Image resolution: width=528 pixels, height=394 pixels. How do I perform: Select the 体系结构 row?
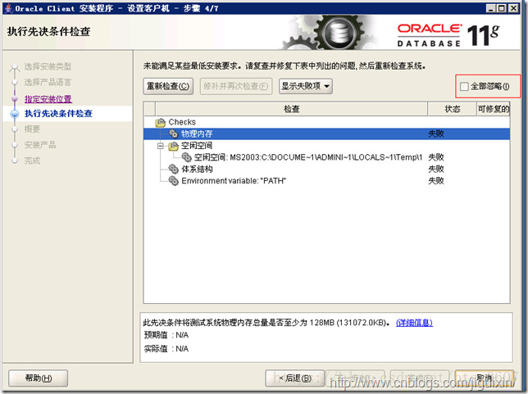point(326,169)
